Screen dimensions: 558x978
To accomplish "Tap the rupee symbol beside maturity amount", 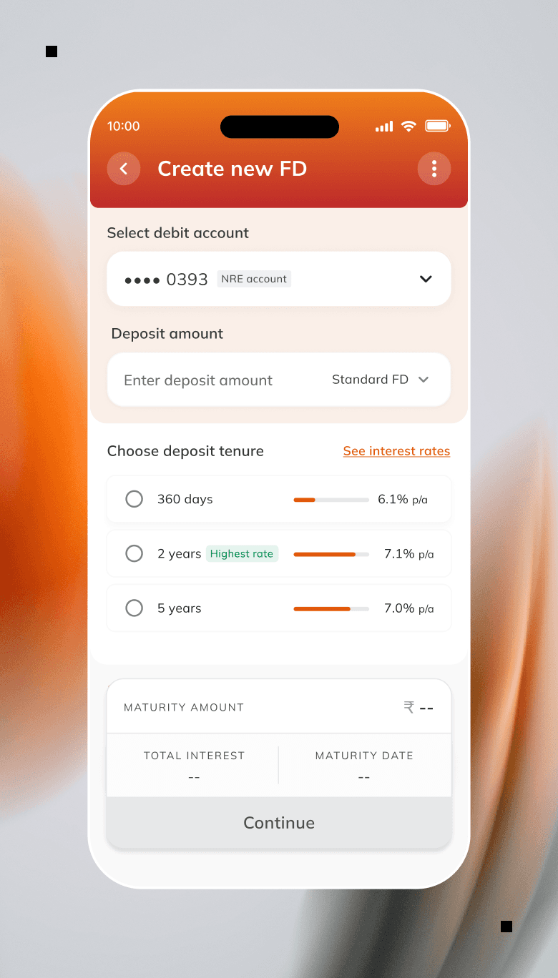I will [x=408, y=707].
